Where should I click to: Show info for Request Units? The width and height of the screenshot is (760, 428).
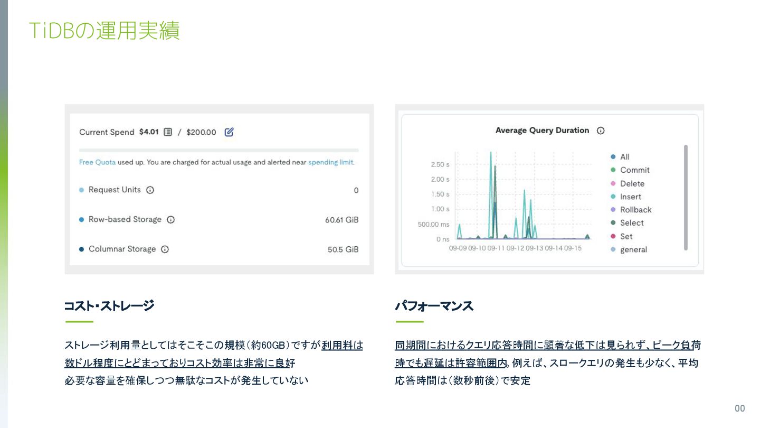(150, 190)
